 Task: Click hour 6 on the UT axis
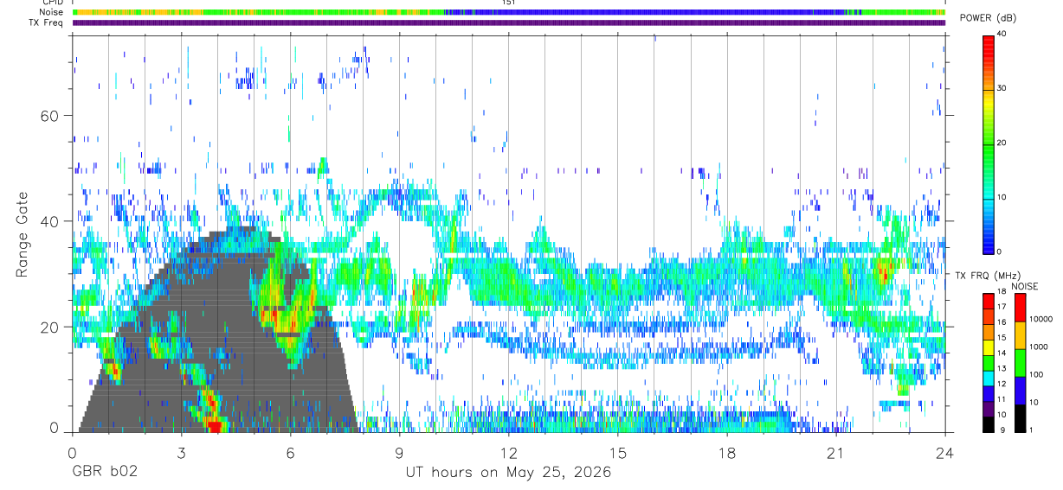point(290,452)
